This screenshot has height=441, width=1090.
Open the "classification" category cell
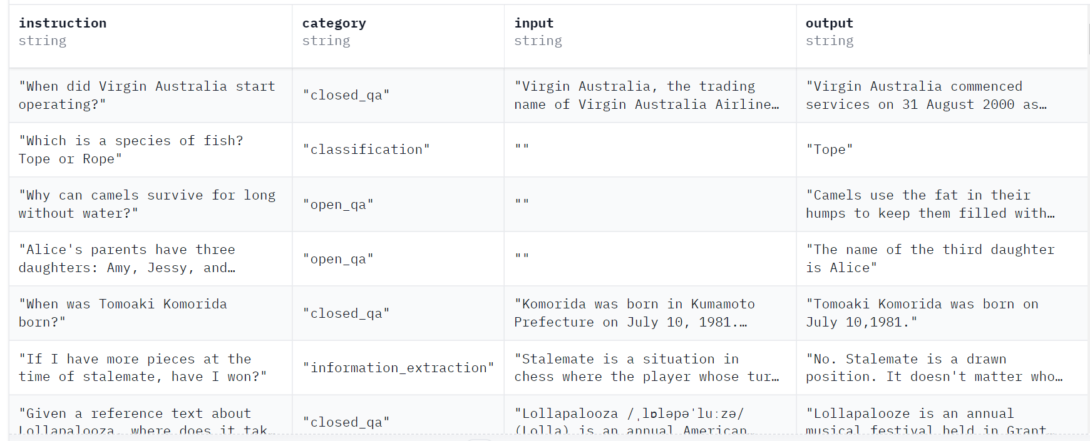coord(398,150)
